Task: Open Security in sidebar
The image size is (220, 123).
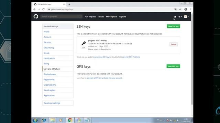Action: point(58,42)
